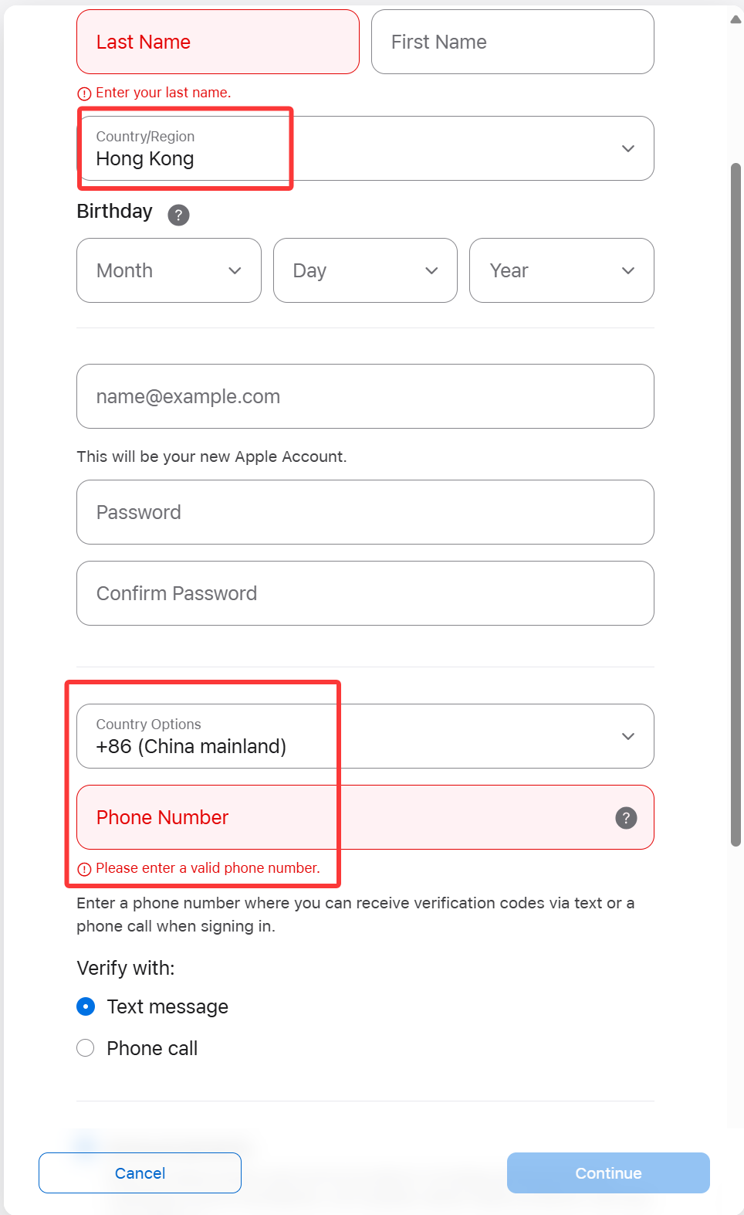Click the name@example.com email field
The width and height of the screenshot is (744, 1215).
[365, 396]
